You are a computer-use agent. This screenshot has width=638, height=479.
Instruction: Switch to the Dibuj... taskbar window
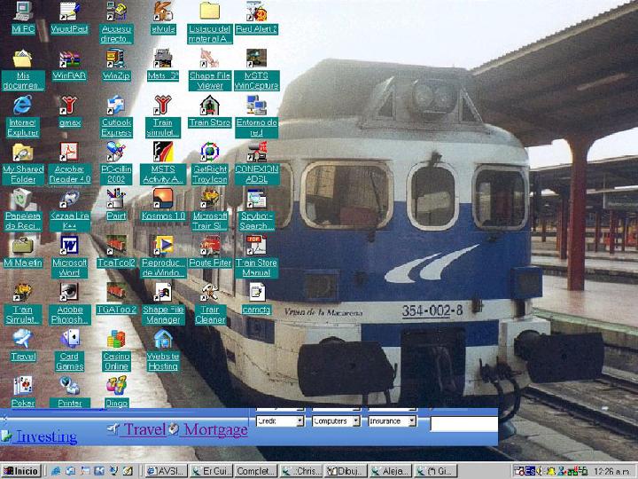pos(346,470)
